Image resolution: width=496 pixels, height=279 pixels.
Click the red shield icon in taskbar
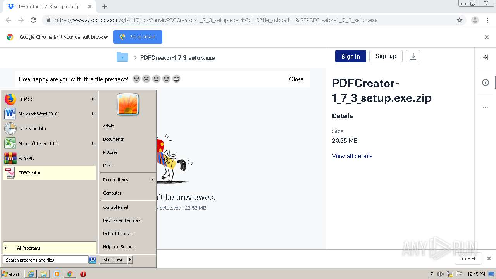point(83,274)
